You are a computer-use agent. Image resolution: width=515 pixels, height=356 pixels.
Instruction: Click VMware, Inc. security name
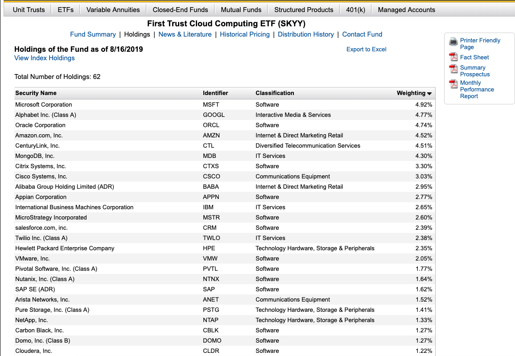[x=33, y=258]
